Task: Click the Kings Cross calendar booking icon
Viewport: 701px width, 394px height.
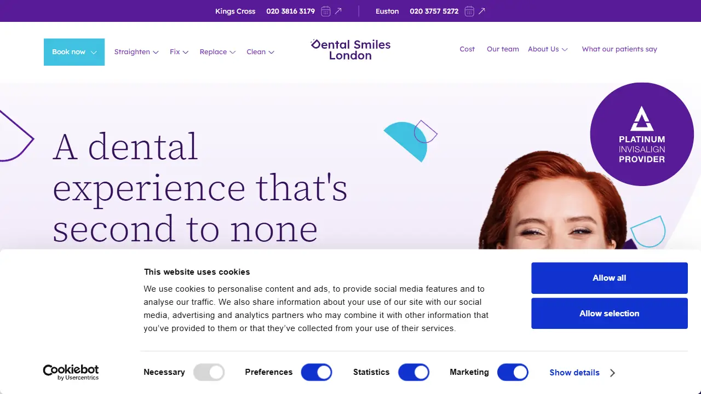Action: 326,11
